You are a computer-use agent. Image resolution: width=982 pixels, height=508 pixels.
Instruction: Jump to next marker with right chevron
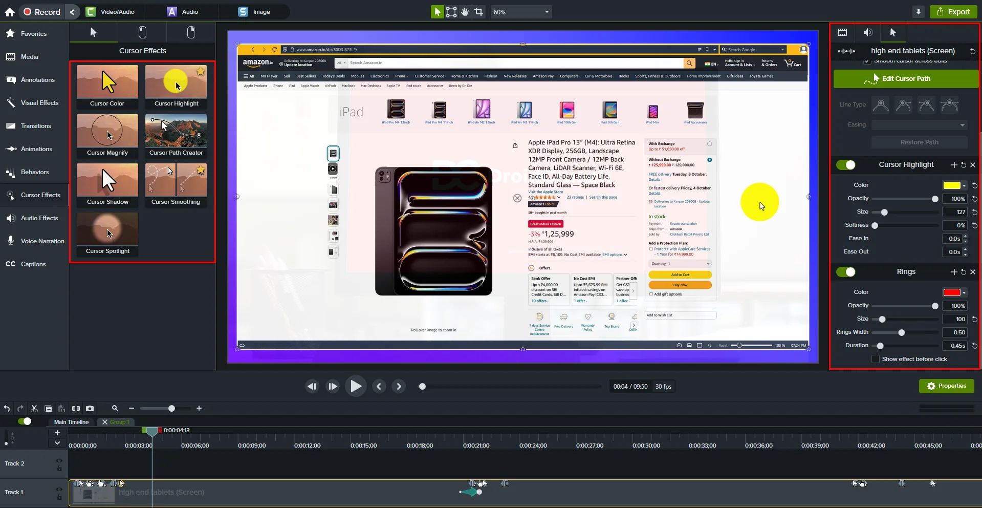(399, 387)
